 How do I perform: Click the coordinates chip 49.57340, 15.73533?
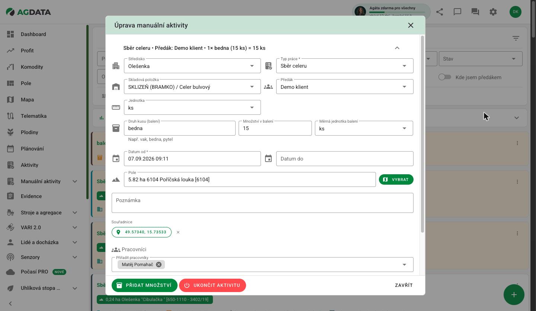coord(141,232)
